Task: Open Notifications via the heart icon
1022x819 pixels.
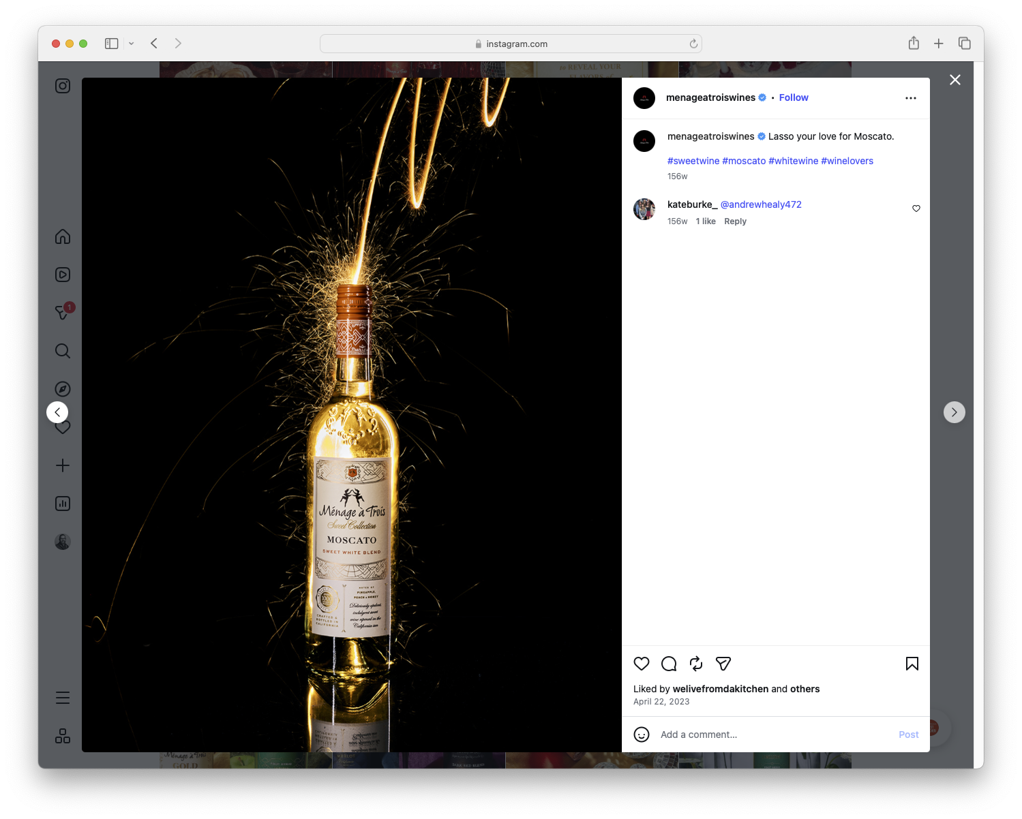Action: (62, 427)
